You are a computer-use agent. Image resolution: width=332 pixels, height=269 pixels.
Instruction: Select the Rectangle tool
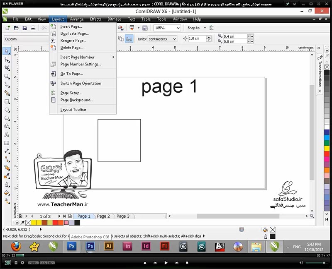7,101
